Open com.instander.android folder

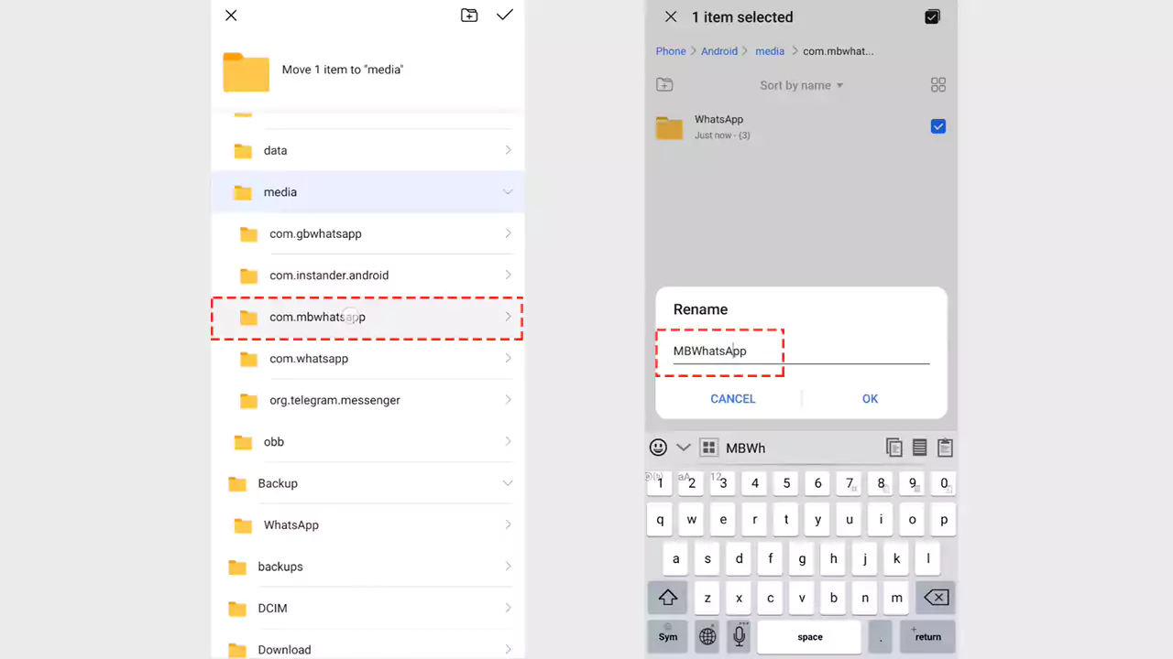367,275
